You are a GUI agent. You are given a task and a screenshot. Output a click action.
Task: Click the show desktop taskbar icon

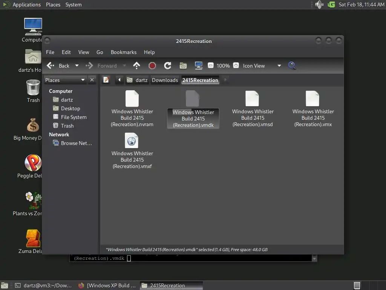5,285
